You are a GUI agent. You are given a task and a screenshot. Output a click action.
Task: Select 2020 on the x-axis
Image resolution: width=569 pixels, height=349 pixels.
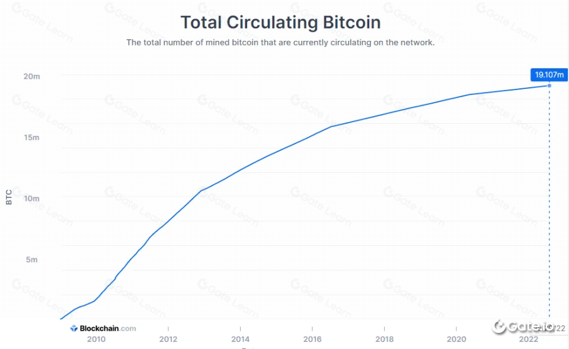tap(456, 340)
